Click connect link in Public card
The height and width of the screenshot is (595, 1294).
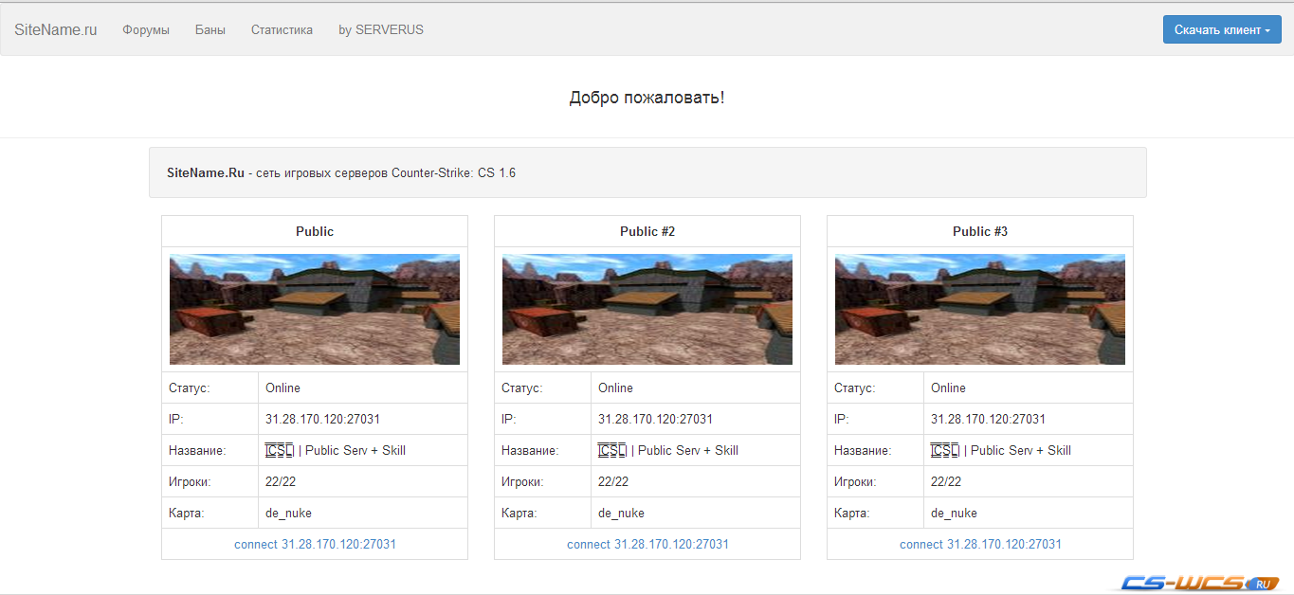click(315, 544)
